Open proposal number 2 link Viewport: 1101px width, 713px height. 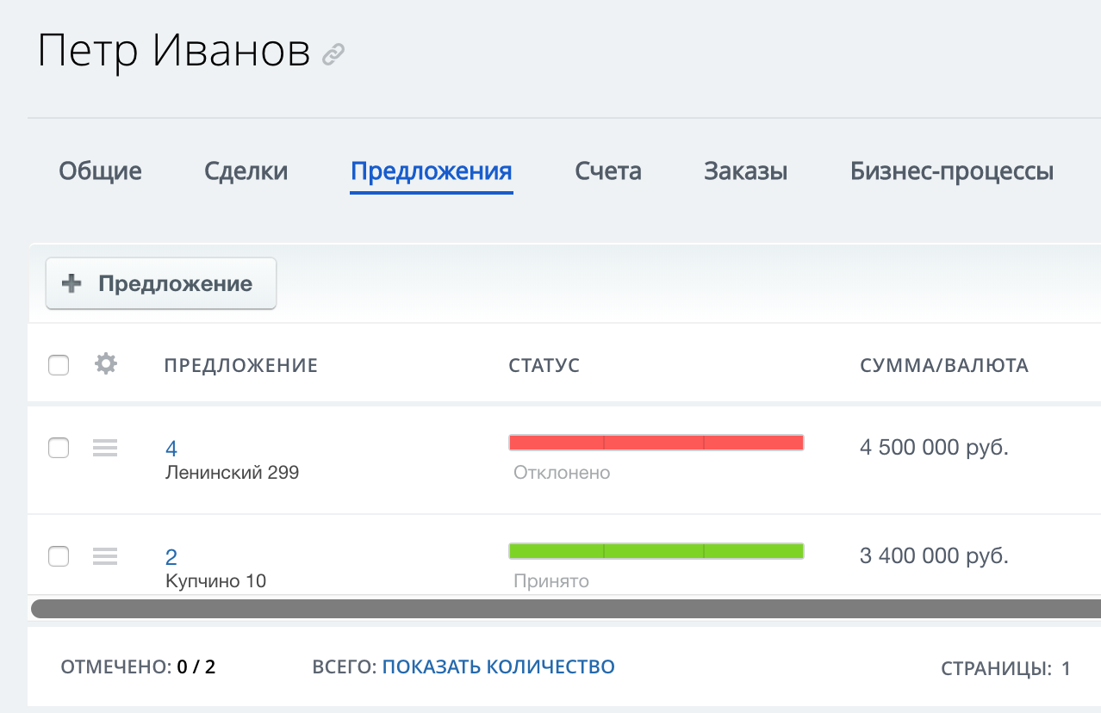tap(171, 556)
